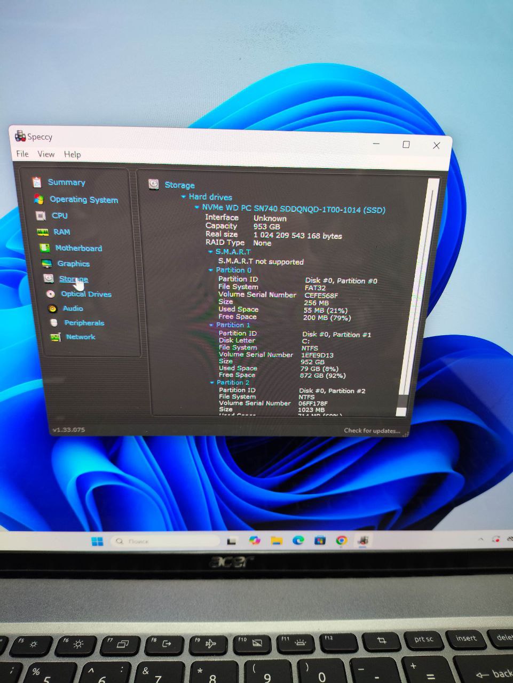Open the File menu
513x683 pixels.
pos(22,154)
